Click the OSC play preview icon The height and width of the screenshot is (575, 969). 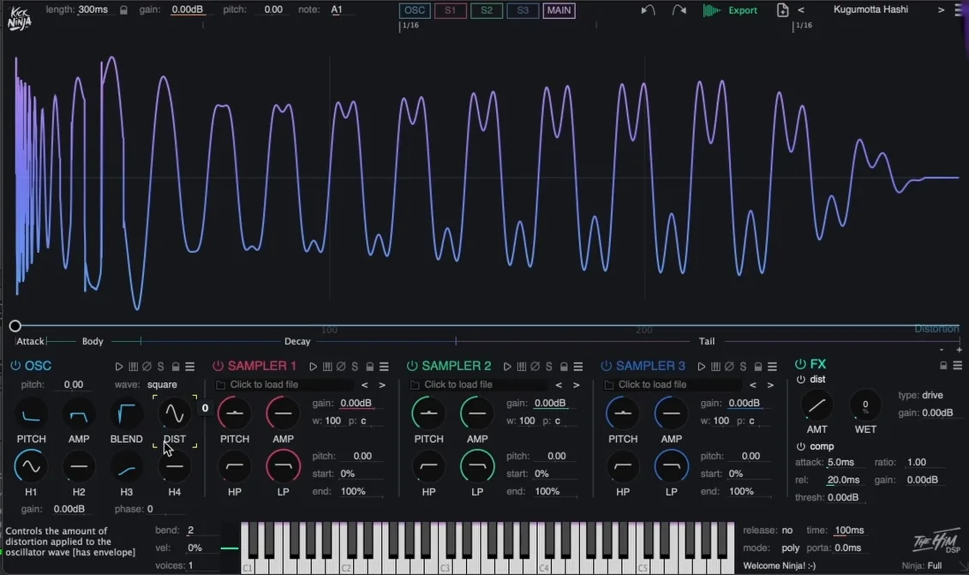(118, 367)
